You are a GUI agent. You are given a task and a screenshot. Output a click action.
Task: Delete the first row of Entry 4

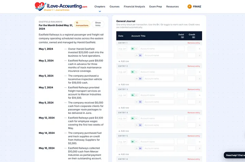click(x=199, y=119)
